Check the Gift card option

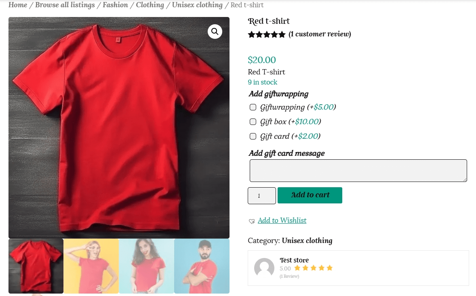(x=253, y=136)
